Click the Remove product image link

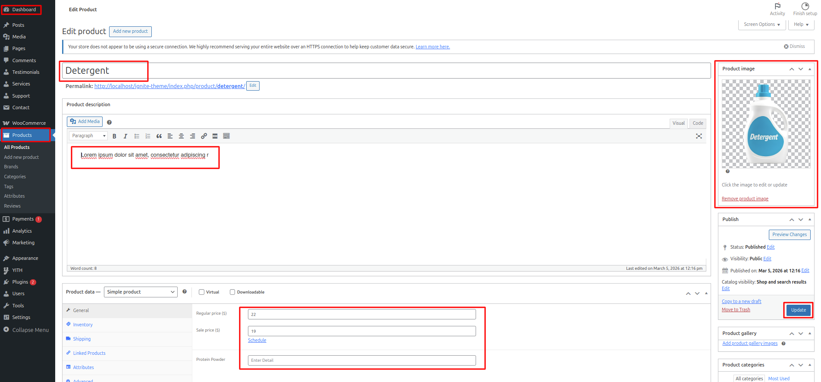tap(745, 199)
